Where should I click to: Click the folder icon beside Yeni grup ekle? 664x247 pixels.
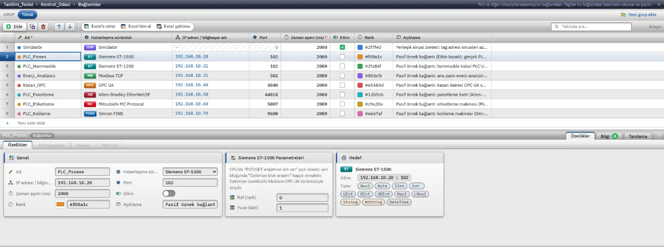pyautogui.click(x=623, y=15)
